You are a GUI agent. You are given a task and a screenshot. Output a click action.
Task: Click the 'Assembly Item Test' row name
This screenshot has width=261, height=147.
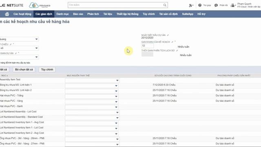pos(10,80)
